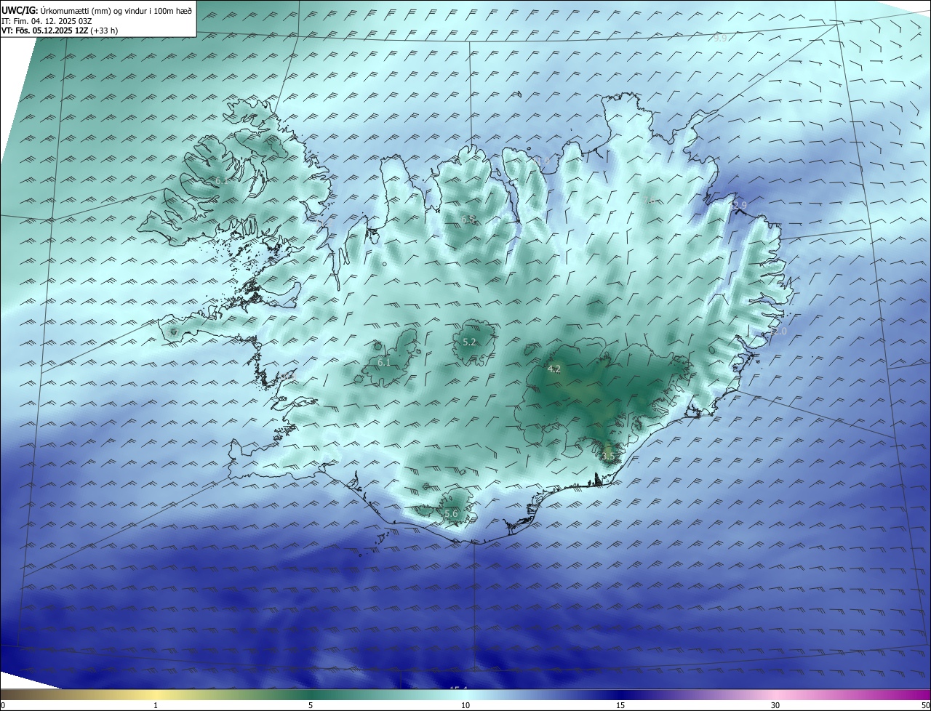Click the 6.5 value in northern Iceland
The width and height of the screenshot is (931, 711).
pyautogui.click(x=468, y=219)
